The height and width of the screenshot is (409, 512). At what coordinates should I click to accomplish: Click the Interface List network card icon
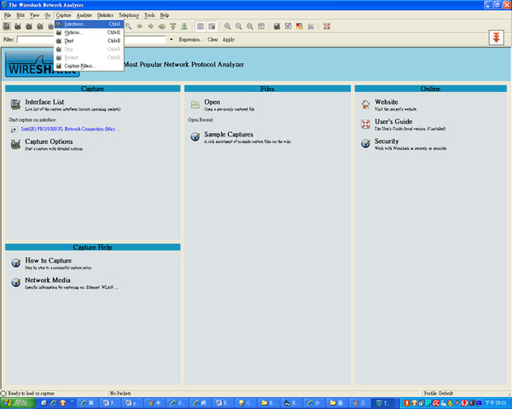coord(15,104)
